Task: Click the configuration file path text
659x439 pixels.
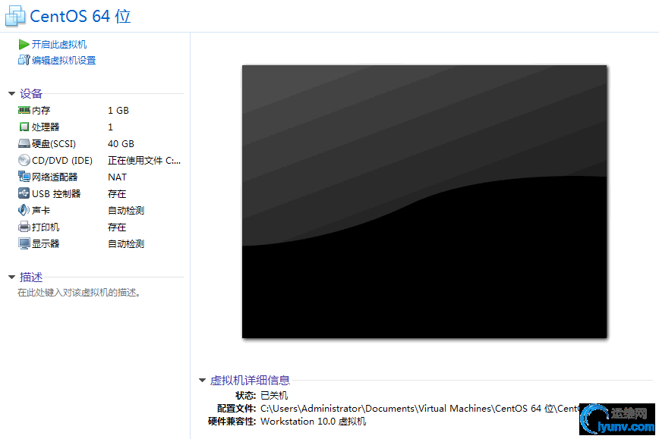Action: coord(419,409)
